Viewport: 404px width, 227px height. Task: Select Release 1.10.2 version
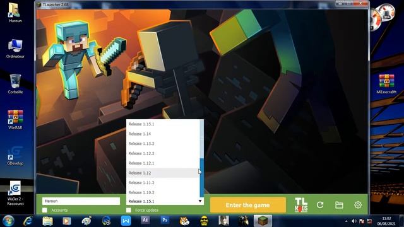click(x=163, y=192)
